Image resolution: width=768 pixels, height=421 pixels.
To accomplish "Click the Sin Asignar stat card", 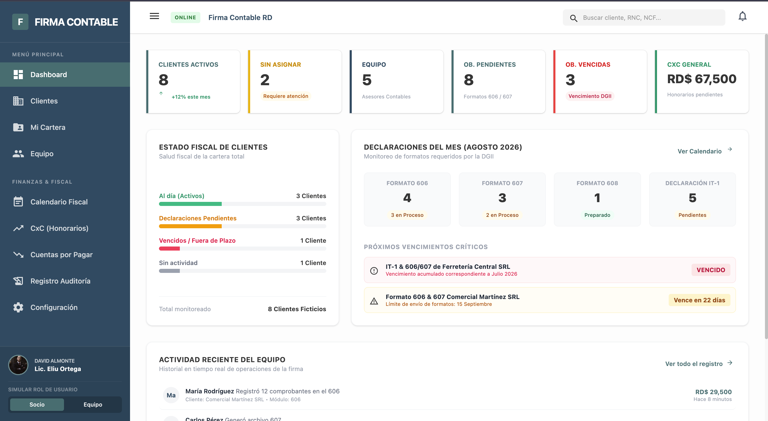I will click(295, 82).
